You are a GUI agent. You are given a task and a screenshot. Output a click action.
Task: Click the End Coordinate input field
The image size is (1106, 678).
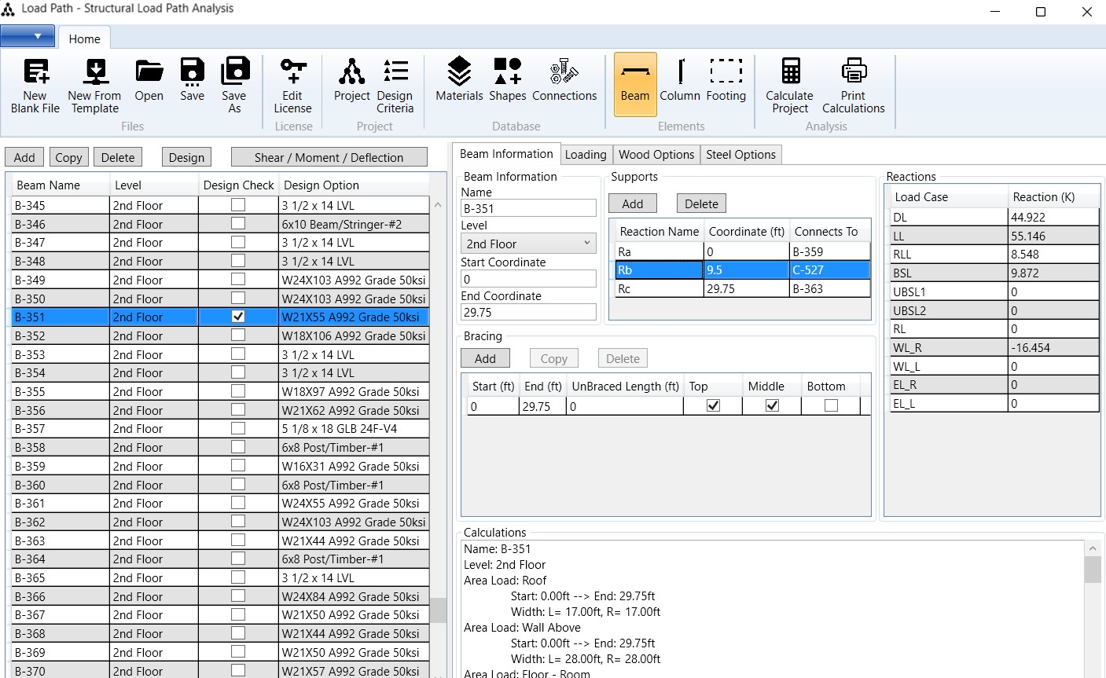tap(527, 313)
